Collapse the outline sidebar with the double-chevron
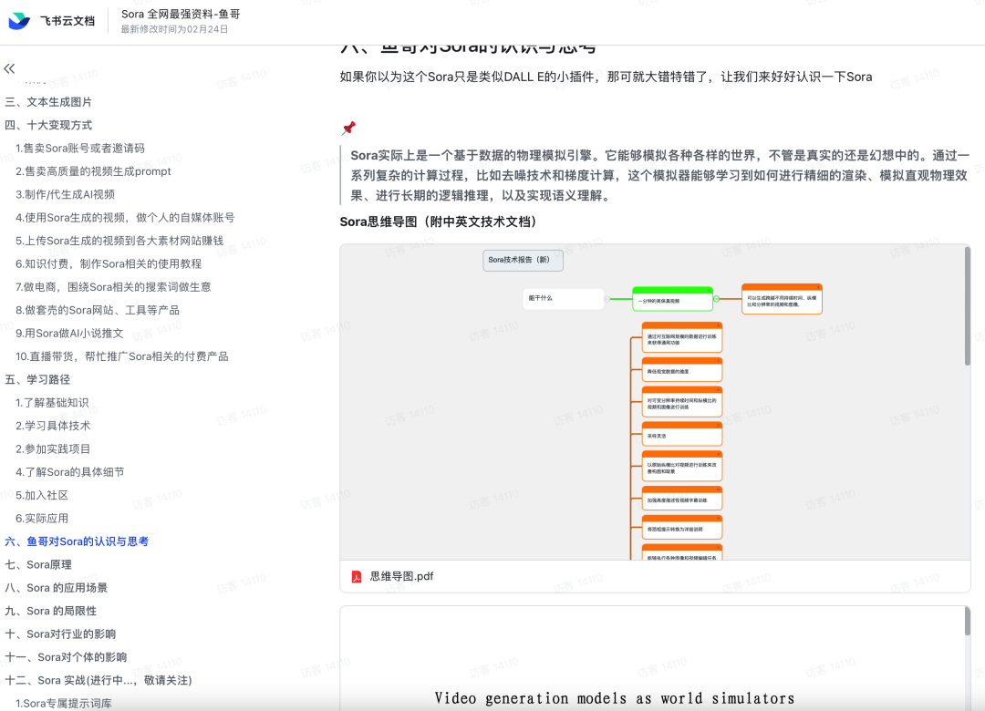985x711 pixels. tap(9, 68)
